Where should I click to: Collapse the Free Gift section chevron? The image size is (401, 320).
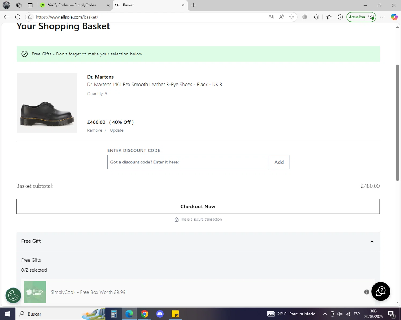click(372, 241)
